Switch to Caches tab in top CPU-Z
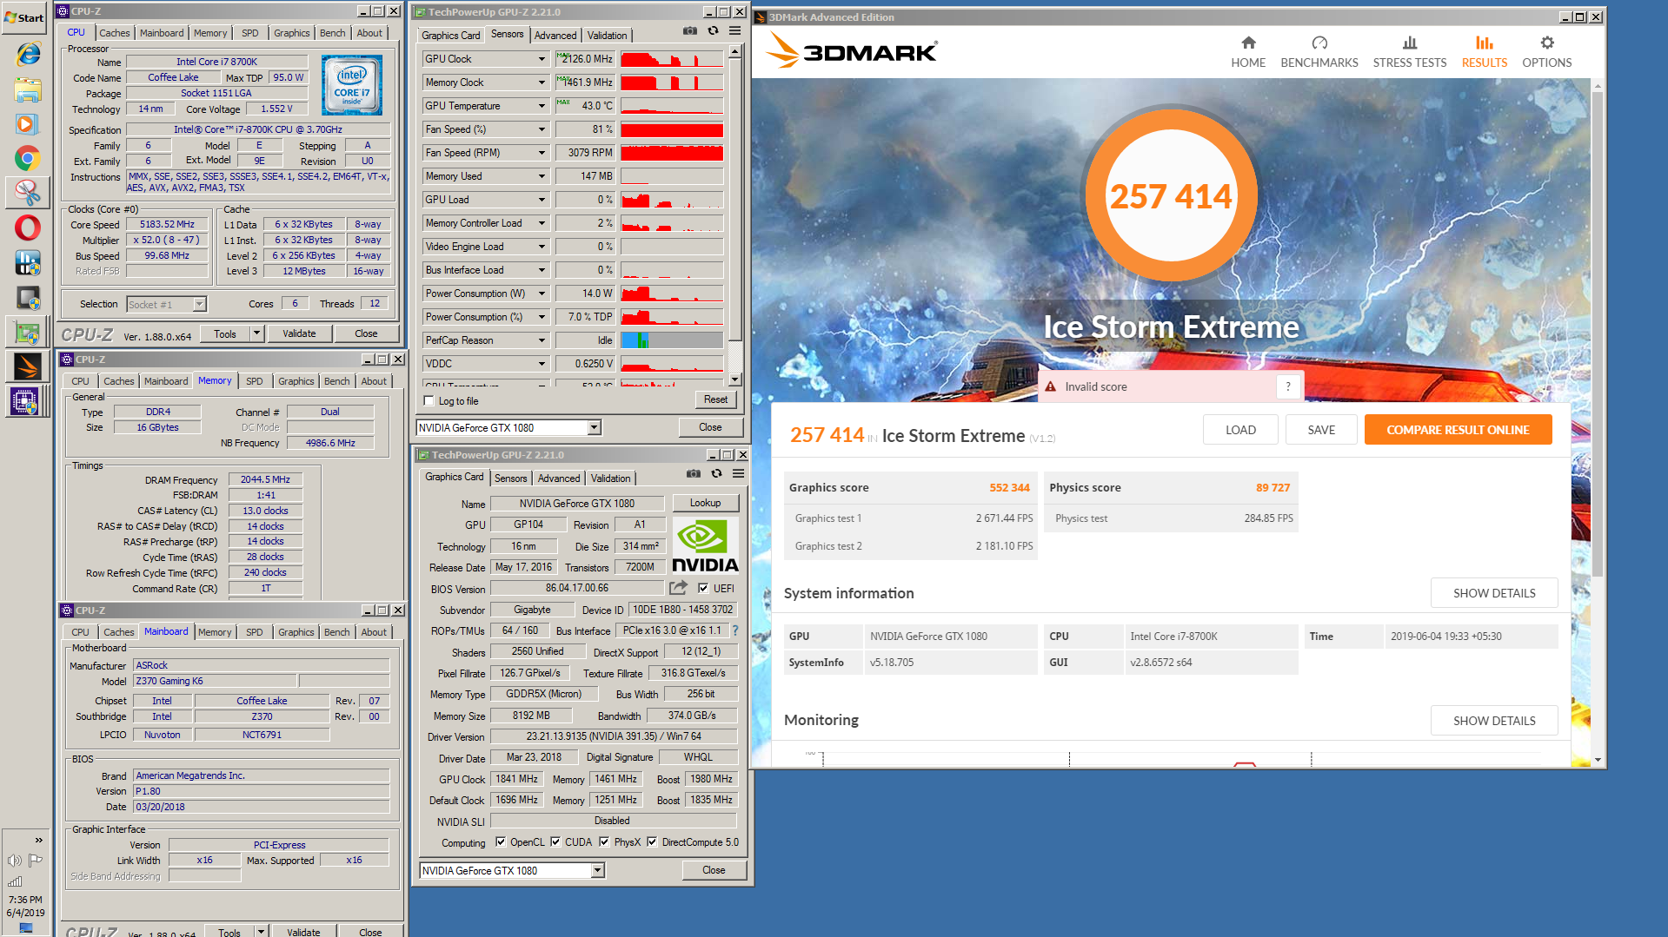Viewport: 1668px width, 937px height. click(115, 33)
